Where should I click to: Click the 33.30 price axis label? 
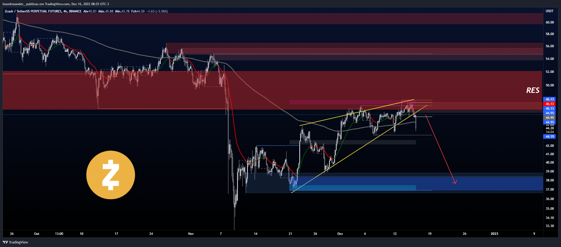point(550,226)
